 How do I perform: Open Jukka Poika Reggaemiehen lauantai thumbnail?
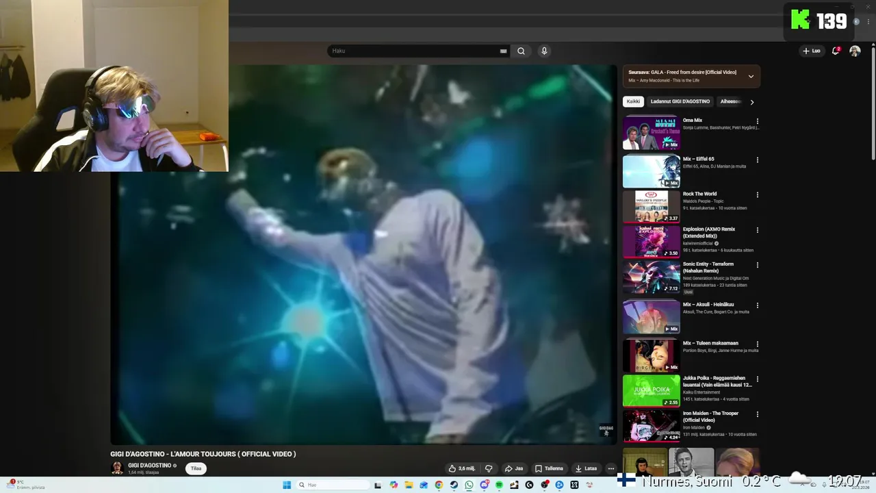point(652,390)
